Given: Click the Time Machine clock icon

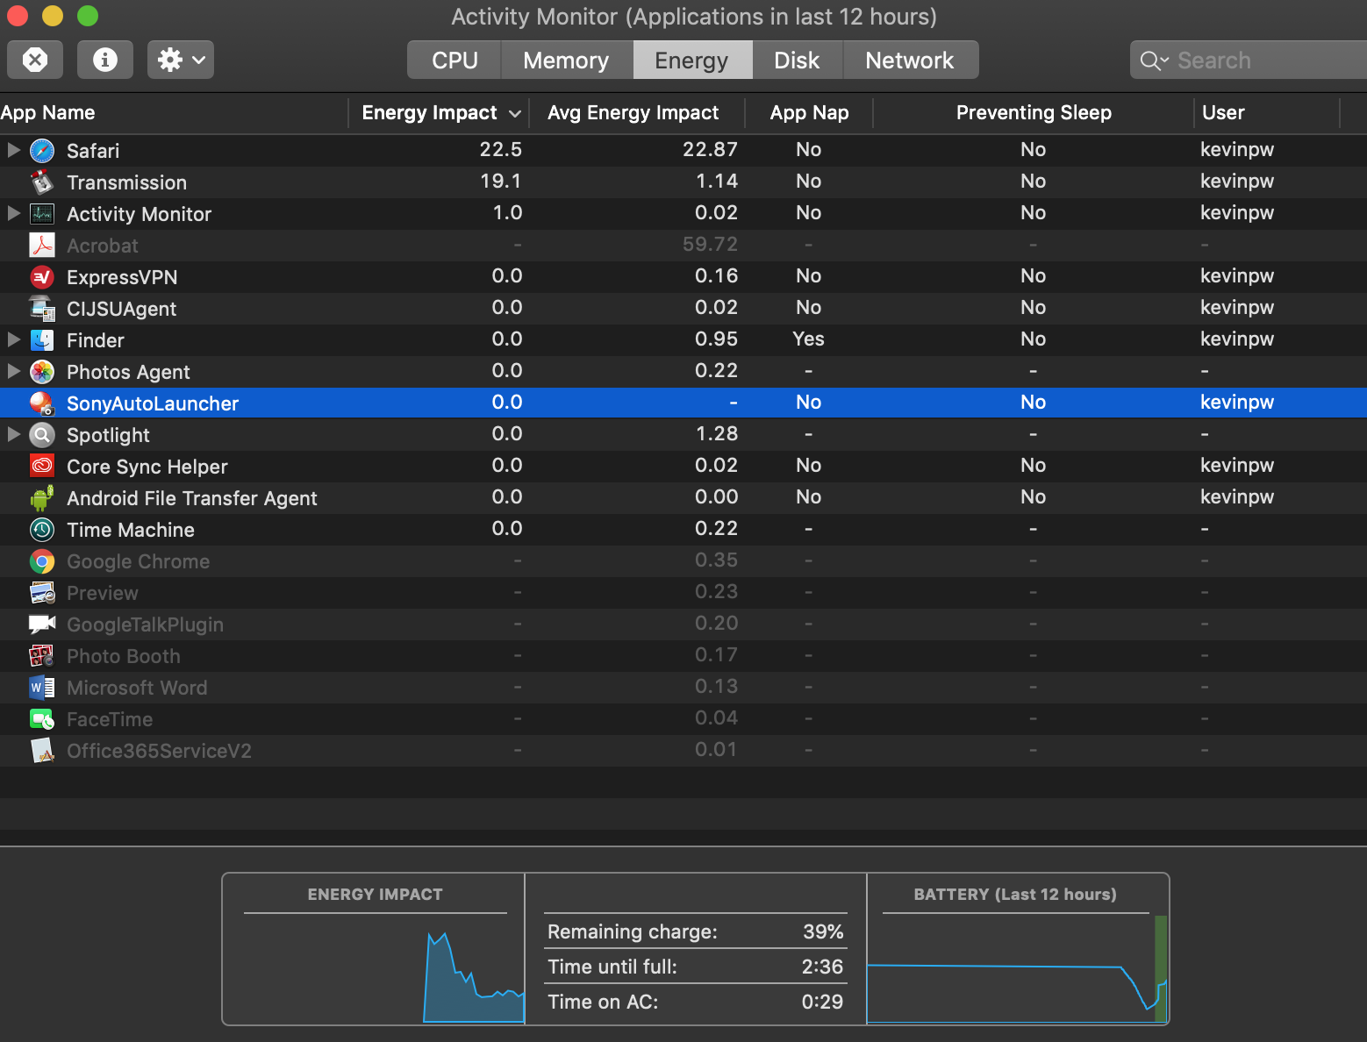Looking at the screenshot, I should (42, 530).
